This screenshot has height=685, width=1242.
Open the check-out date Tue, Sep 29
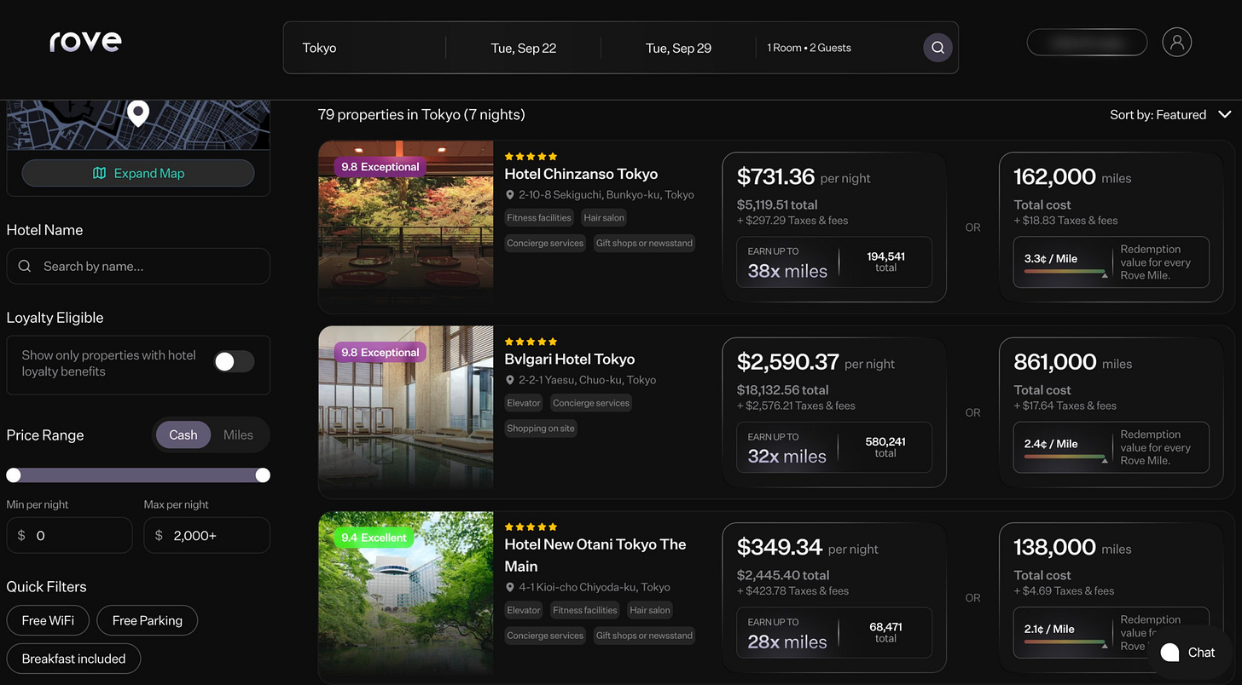679,48
